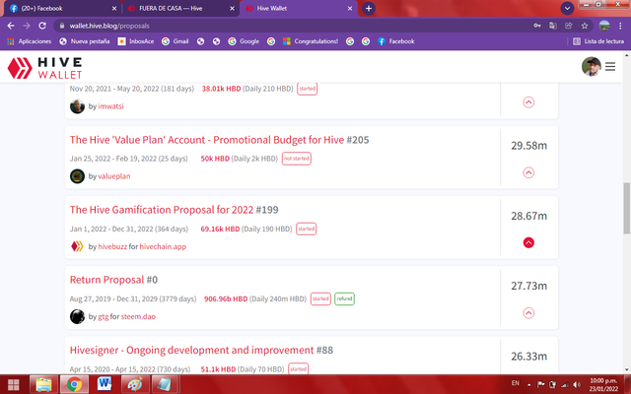Open the Gmail bookmark
Image resolution: width=631 pixels, height=394 pixels.
[175, 41]
